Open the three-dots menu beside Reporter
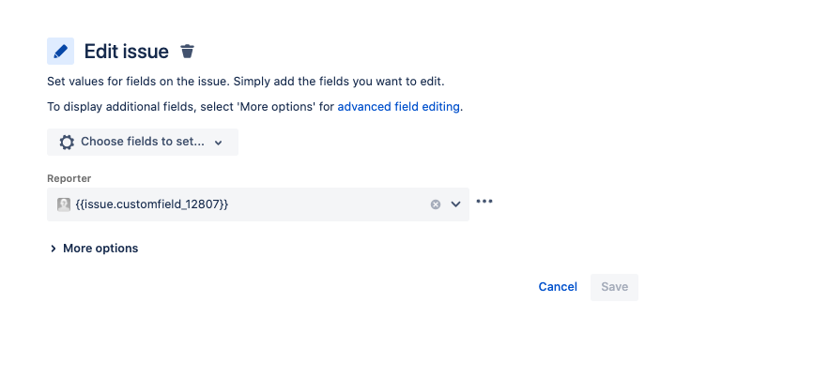814x378 pixels. 484,201
